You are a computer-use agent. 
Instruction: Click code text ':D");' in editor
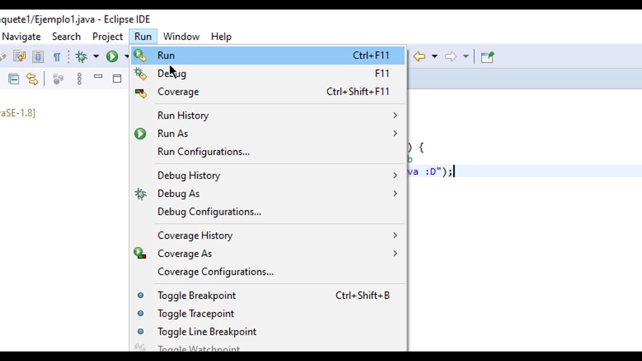coord(439,172)
